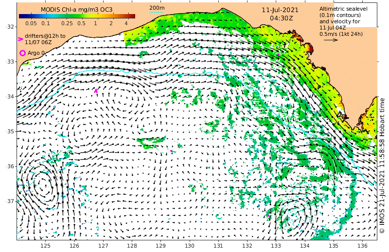
Task: Click the -36 latitude axis label
Action: pos(10,166)
